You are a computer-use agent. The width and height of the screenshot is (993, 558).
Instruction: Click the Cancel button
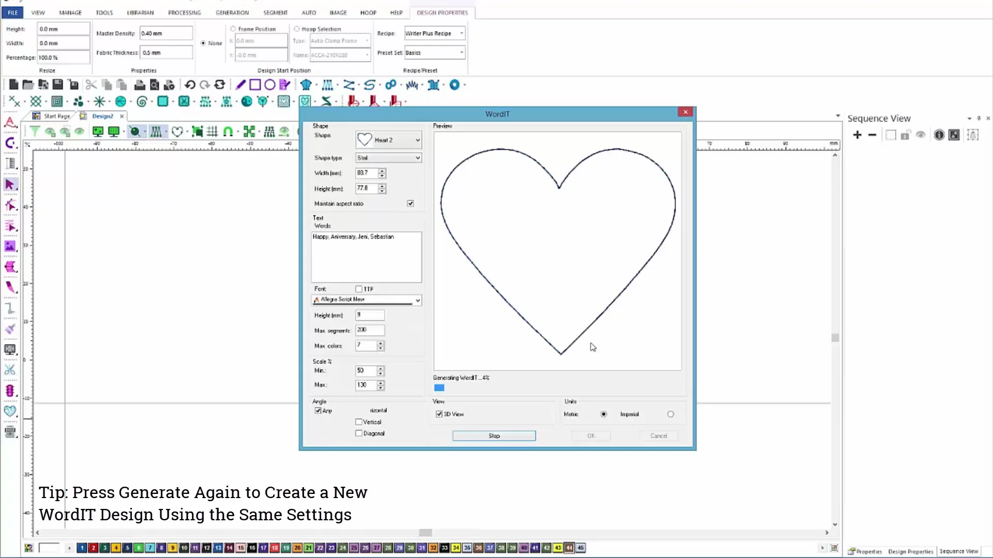(658, 436)
